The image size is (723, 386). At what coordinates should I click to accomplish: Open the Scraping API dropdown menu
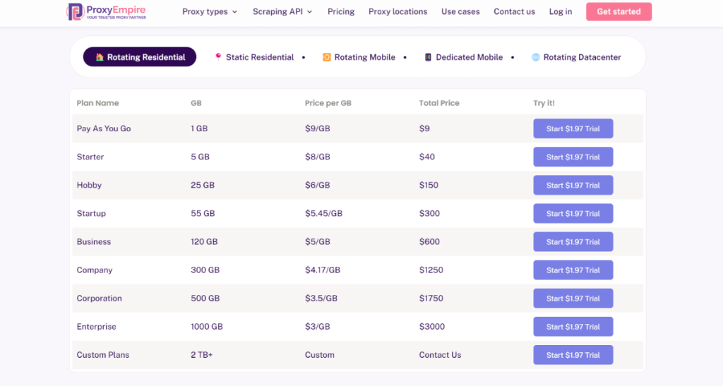click(282, 11)
